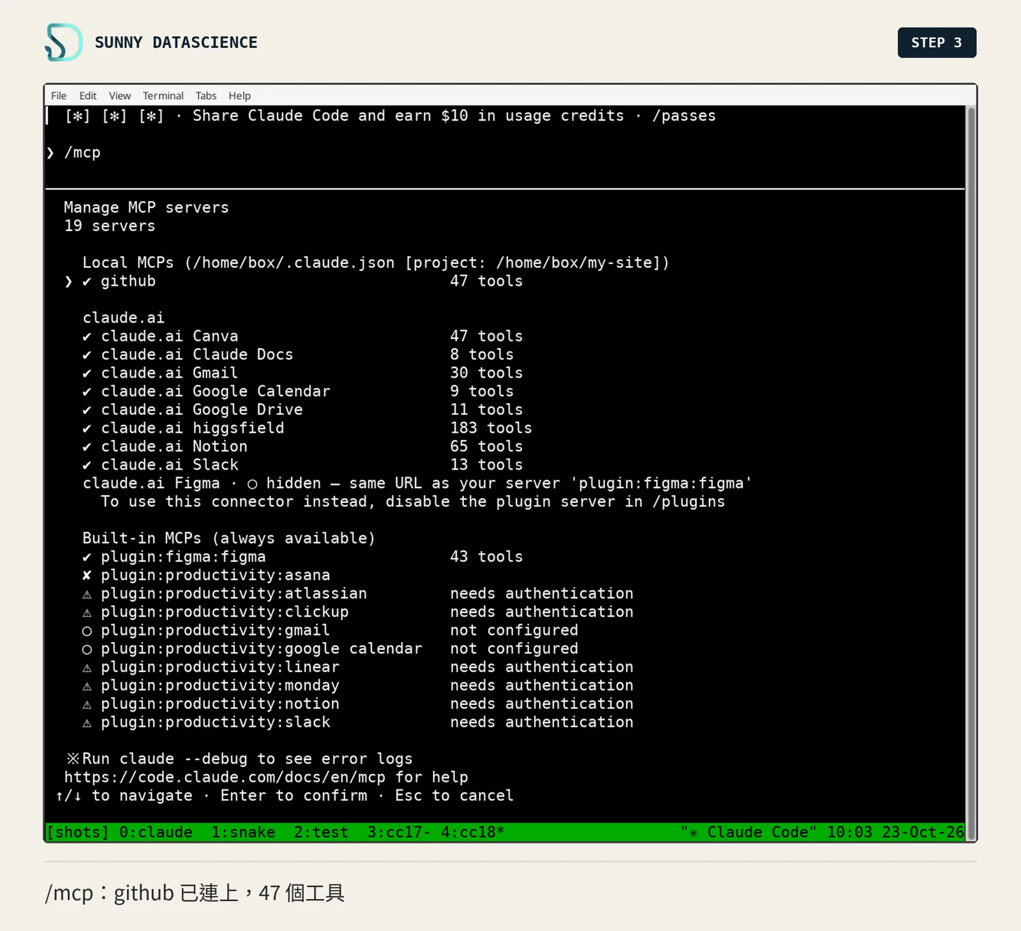Viewport: 1021px width, 931px height.
Task: Open the View menu
Action: click(119, 96)
